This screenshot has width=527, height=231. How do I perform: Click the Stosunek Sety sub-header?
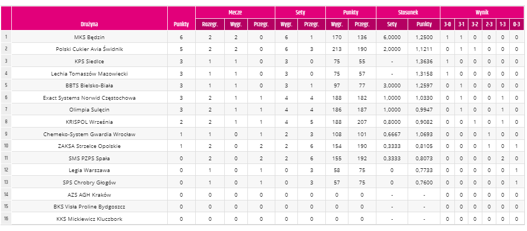point(392,24)
